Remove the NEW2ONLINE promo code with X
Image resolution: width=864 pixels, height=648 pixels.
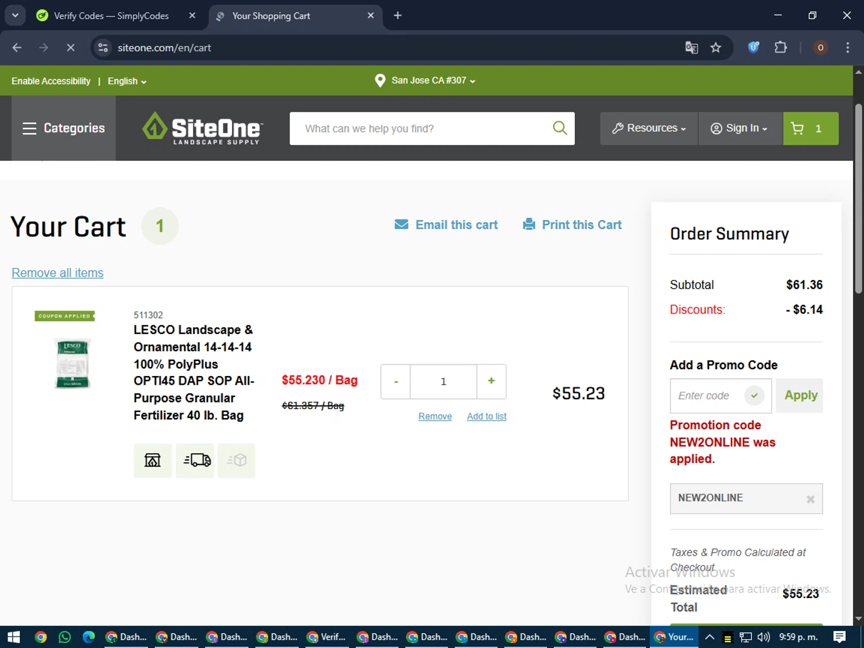coord(810,499)
